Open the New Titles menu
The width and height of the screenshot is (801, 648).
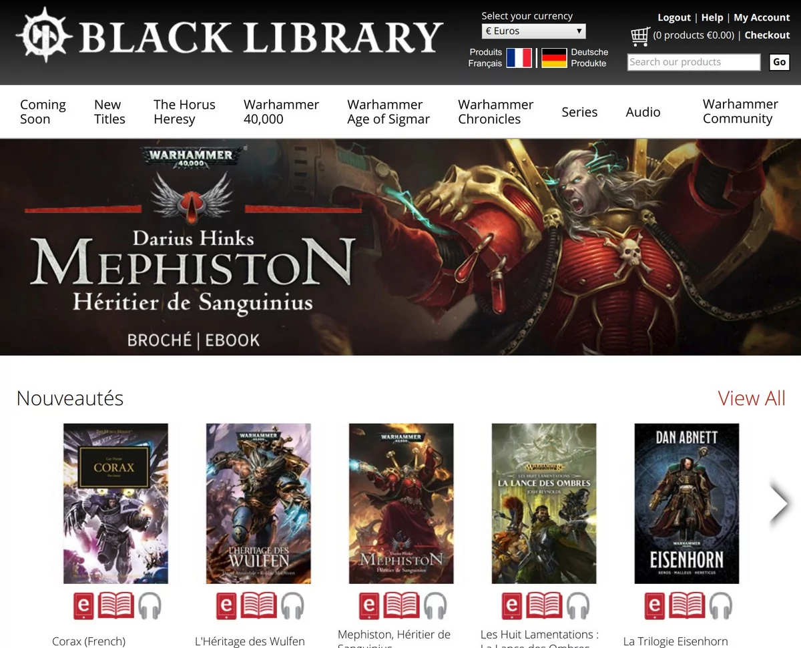(x=109, y=112)
